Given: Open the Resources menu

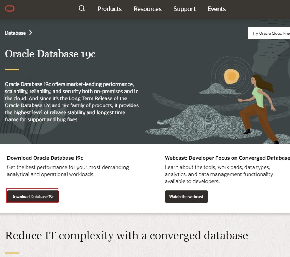Looking at the screenshot, I should (147, 9).
